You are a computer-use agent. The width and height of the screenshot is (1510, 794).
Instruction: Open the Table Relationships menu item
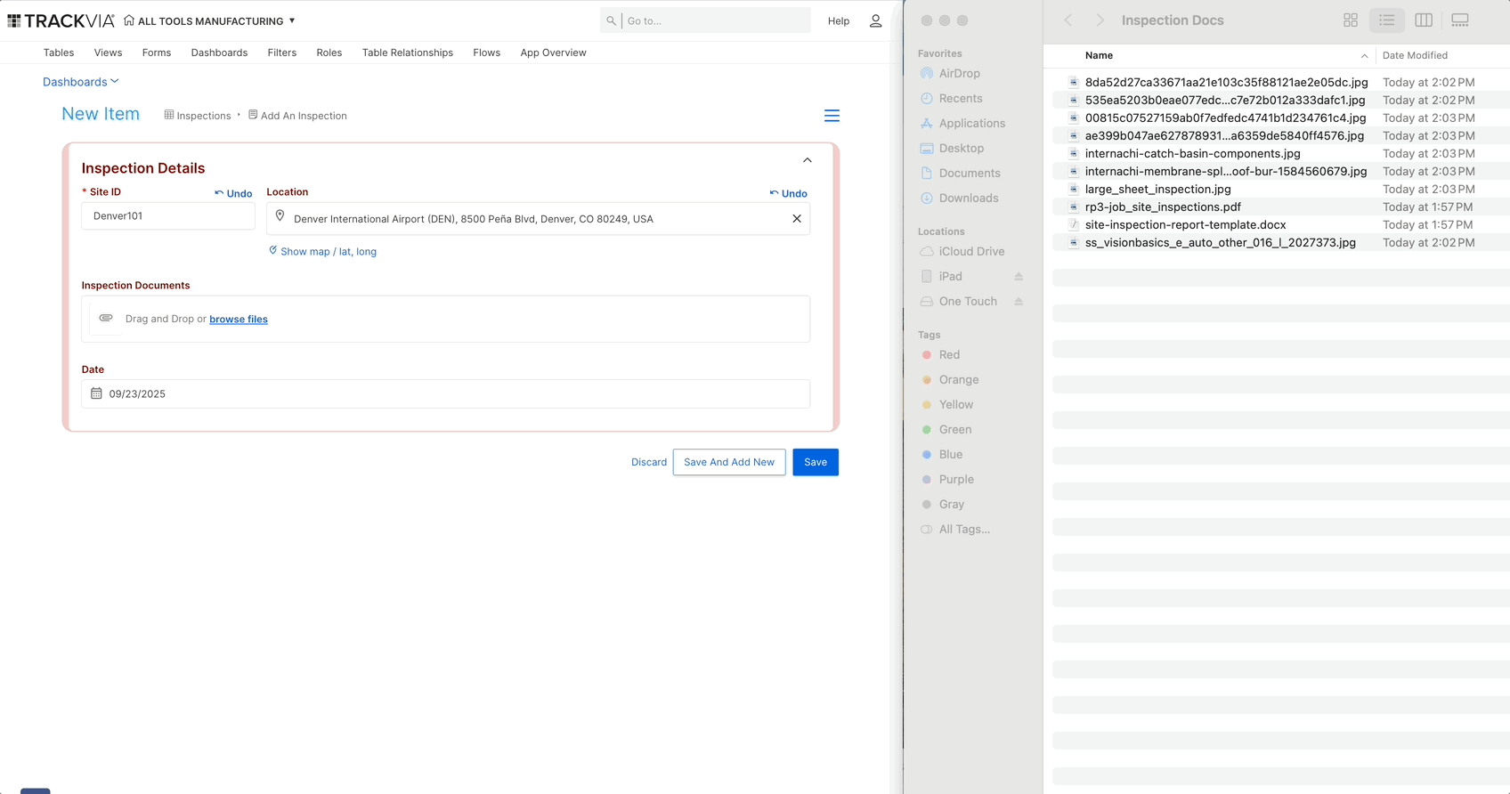407,53
